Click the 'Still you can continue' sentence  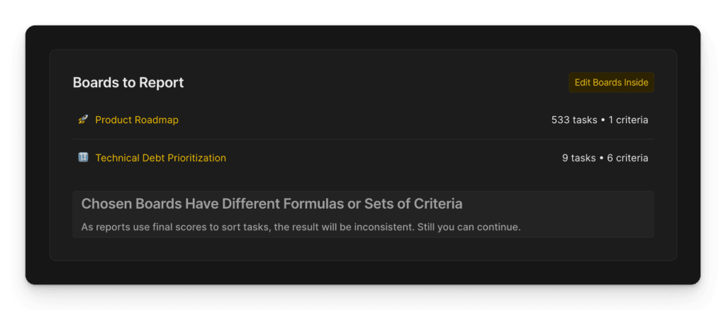click(x=473, y=228)
